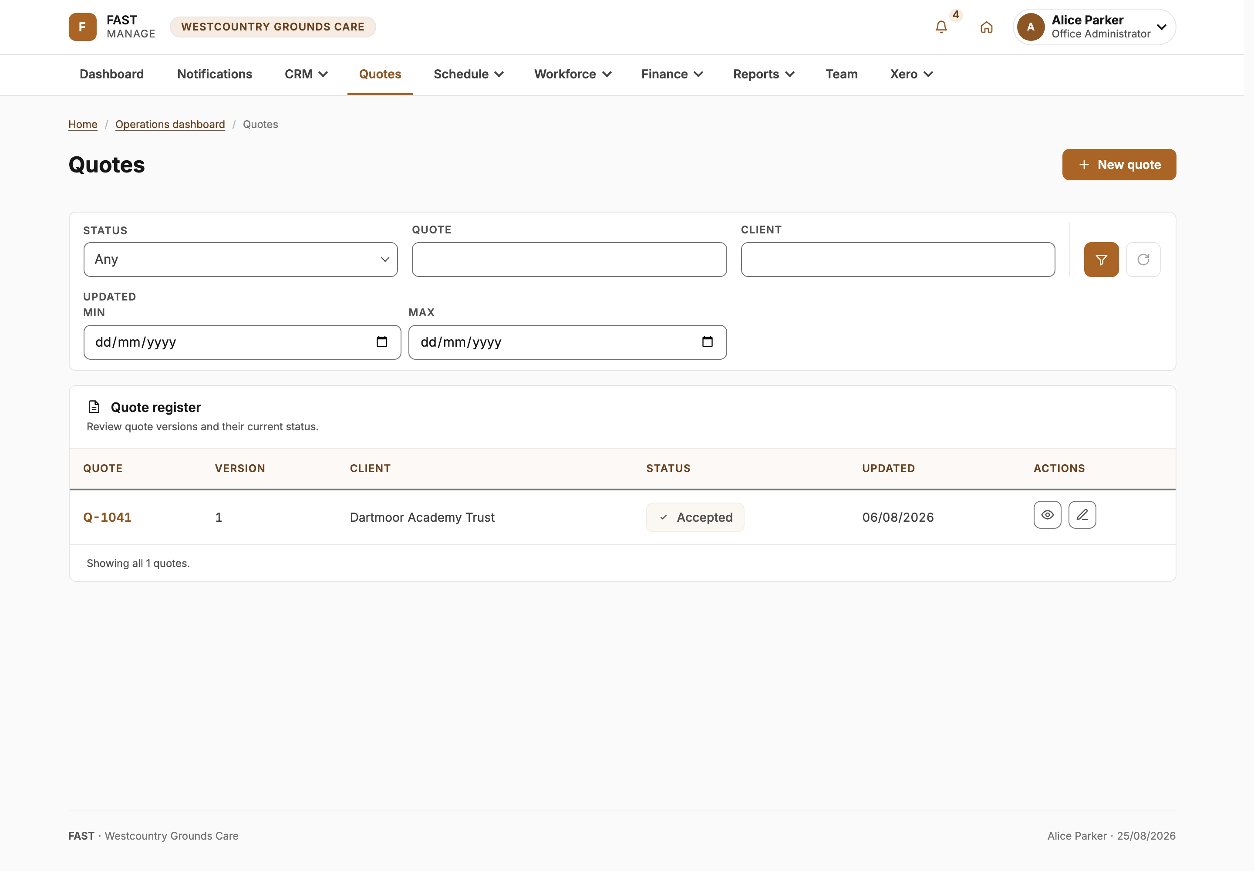Image resolution: width=1254 pixels, height=871 pixels.
Task: Open the Team tab
Action: pos(842,74)
